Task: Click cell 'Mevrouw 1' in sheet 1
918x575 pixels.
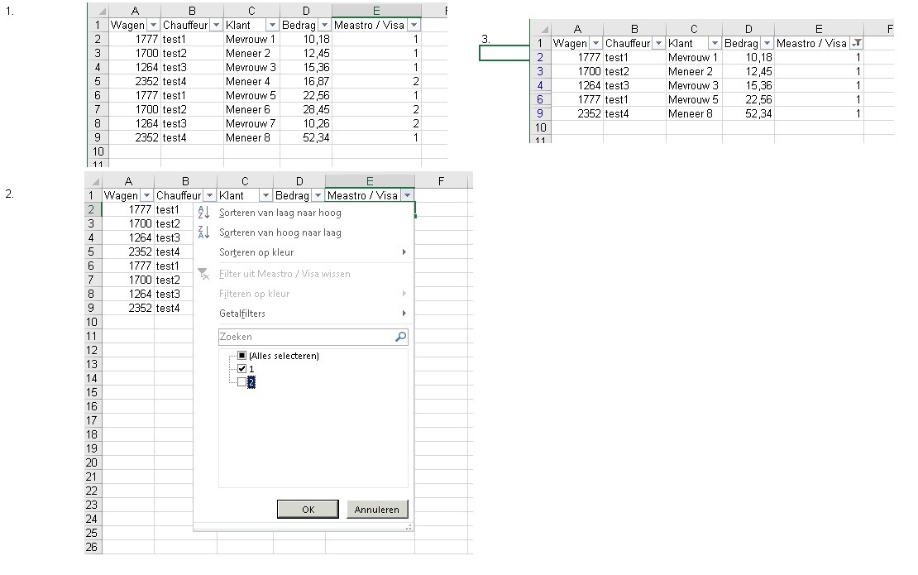Action: tap(251, 39)
